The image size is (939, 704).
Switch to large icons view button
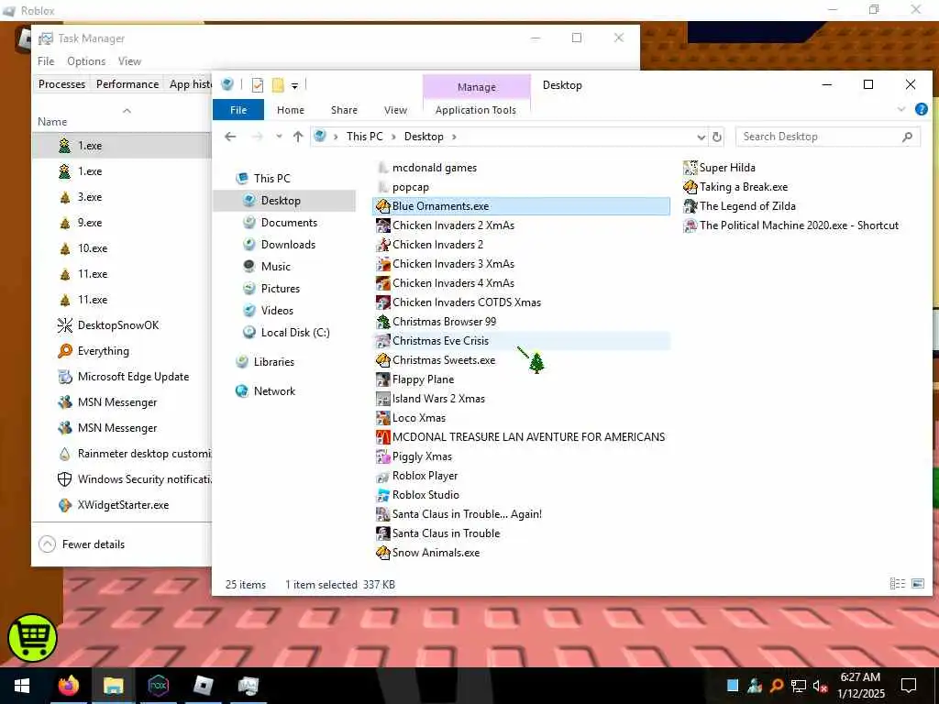[x=917, y=583]
